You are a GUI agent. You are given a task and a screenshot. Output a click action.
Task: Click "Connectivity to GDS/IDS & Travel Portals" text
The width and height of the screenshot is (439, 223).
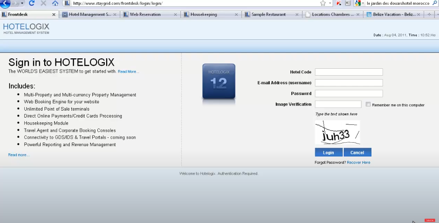65,137
